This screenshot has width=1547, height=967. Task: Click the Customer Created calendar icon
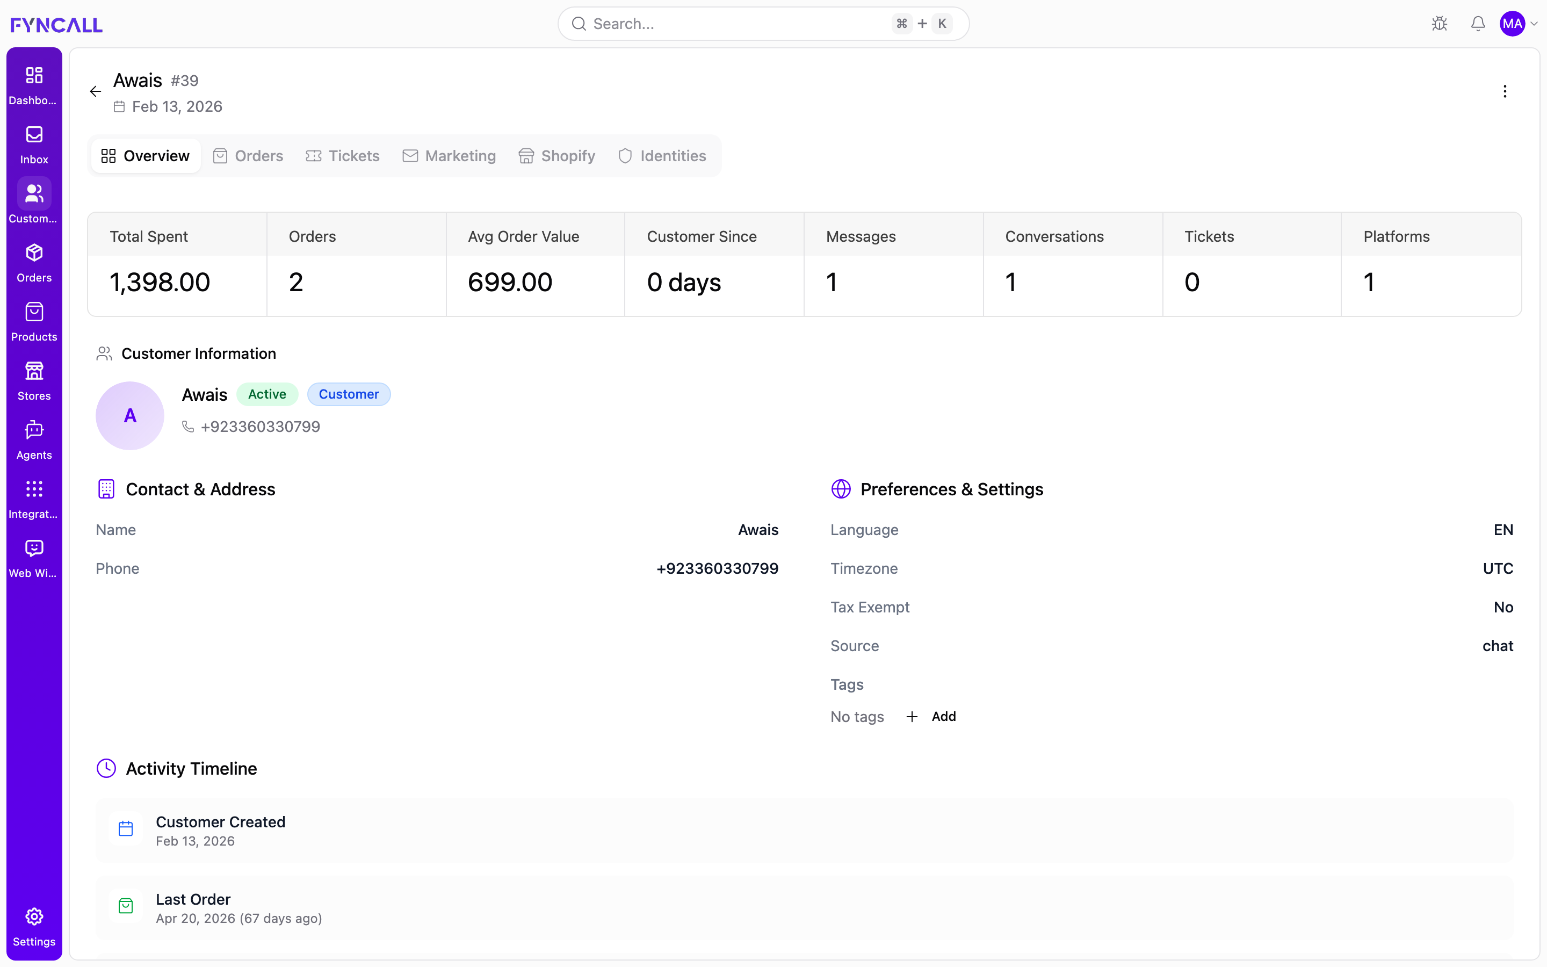126,829
